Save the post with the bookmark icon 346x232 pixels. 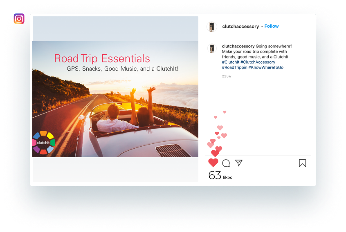303,163
